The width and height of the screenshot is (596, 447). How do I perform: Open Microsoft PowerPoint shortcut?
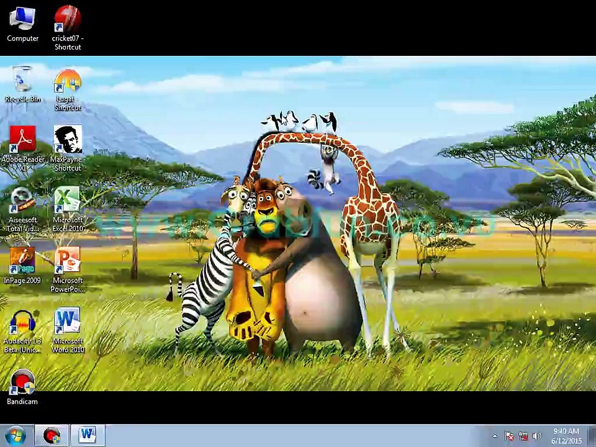click(x=68, y=269)
